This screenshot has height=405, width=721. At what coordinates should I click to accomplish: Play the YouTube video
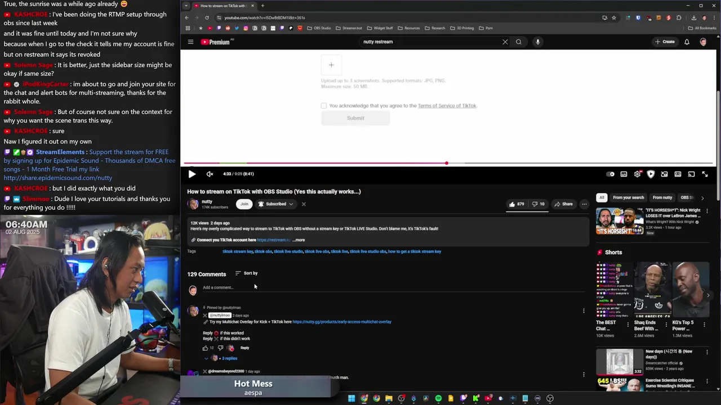tap(192, 174)
